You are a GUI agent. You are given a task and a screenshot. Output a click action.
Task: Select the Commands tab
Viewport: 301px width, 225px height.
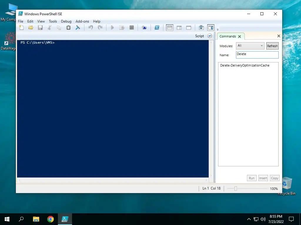click(228, 36)
